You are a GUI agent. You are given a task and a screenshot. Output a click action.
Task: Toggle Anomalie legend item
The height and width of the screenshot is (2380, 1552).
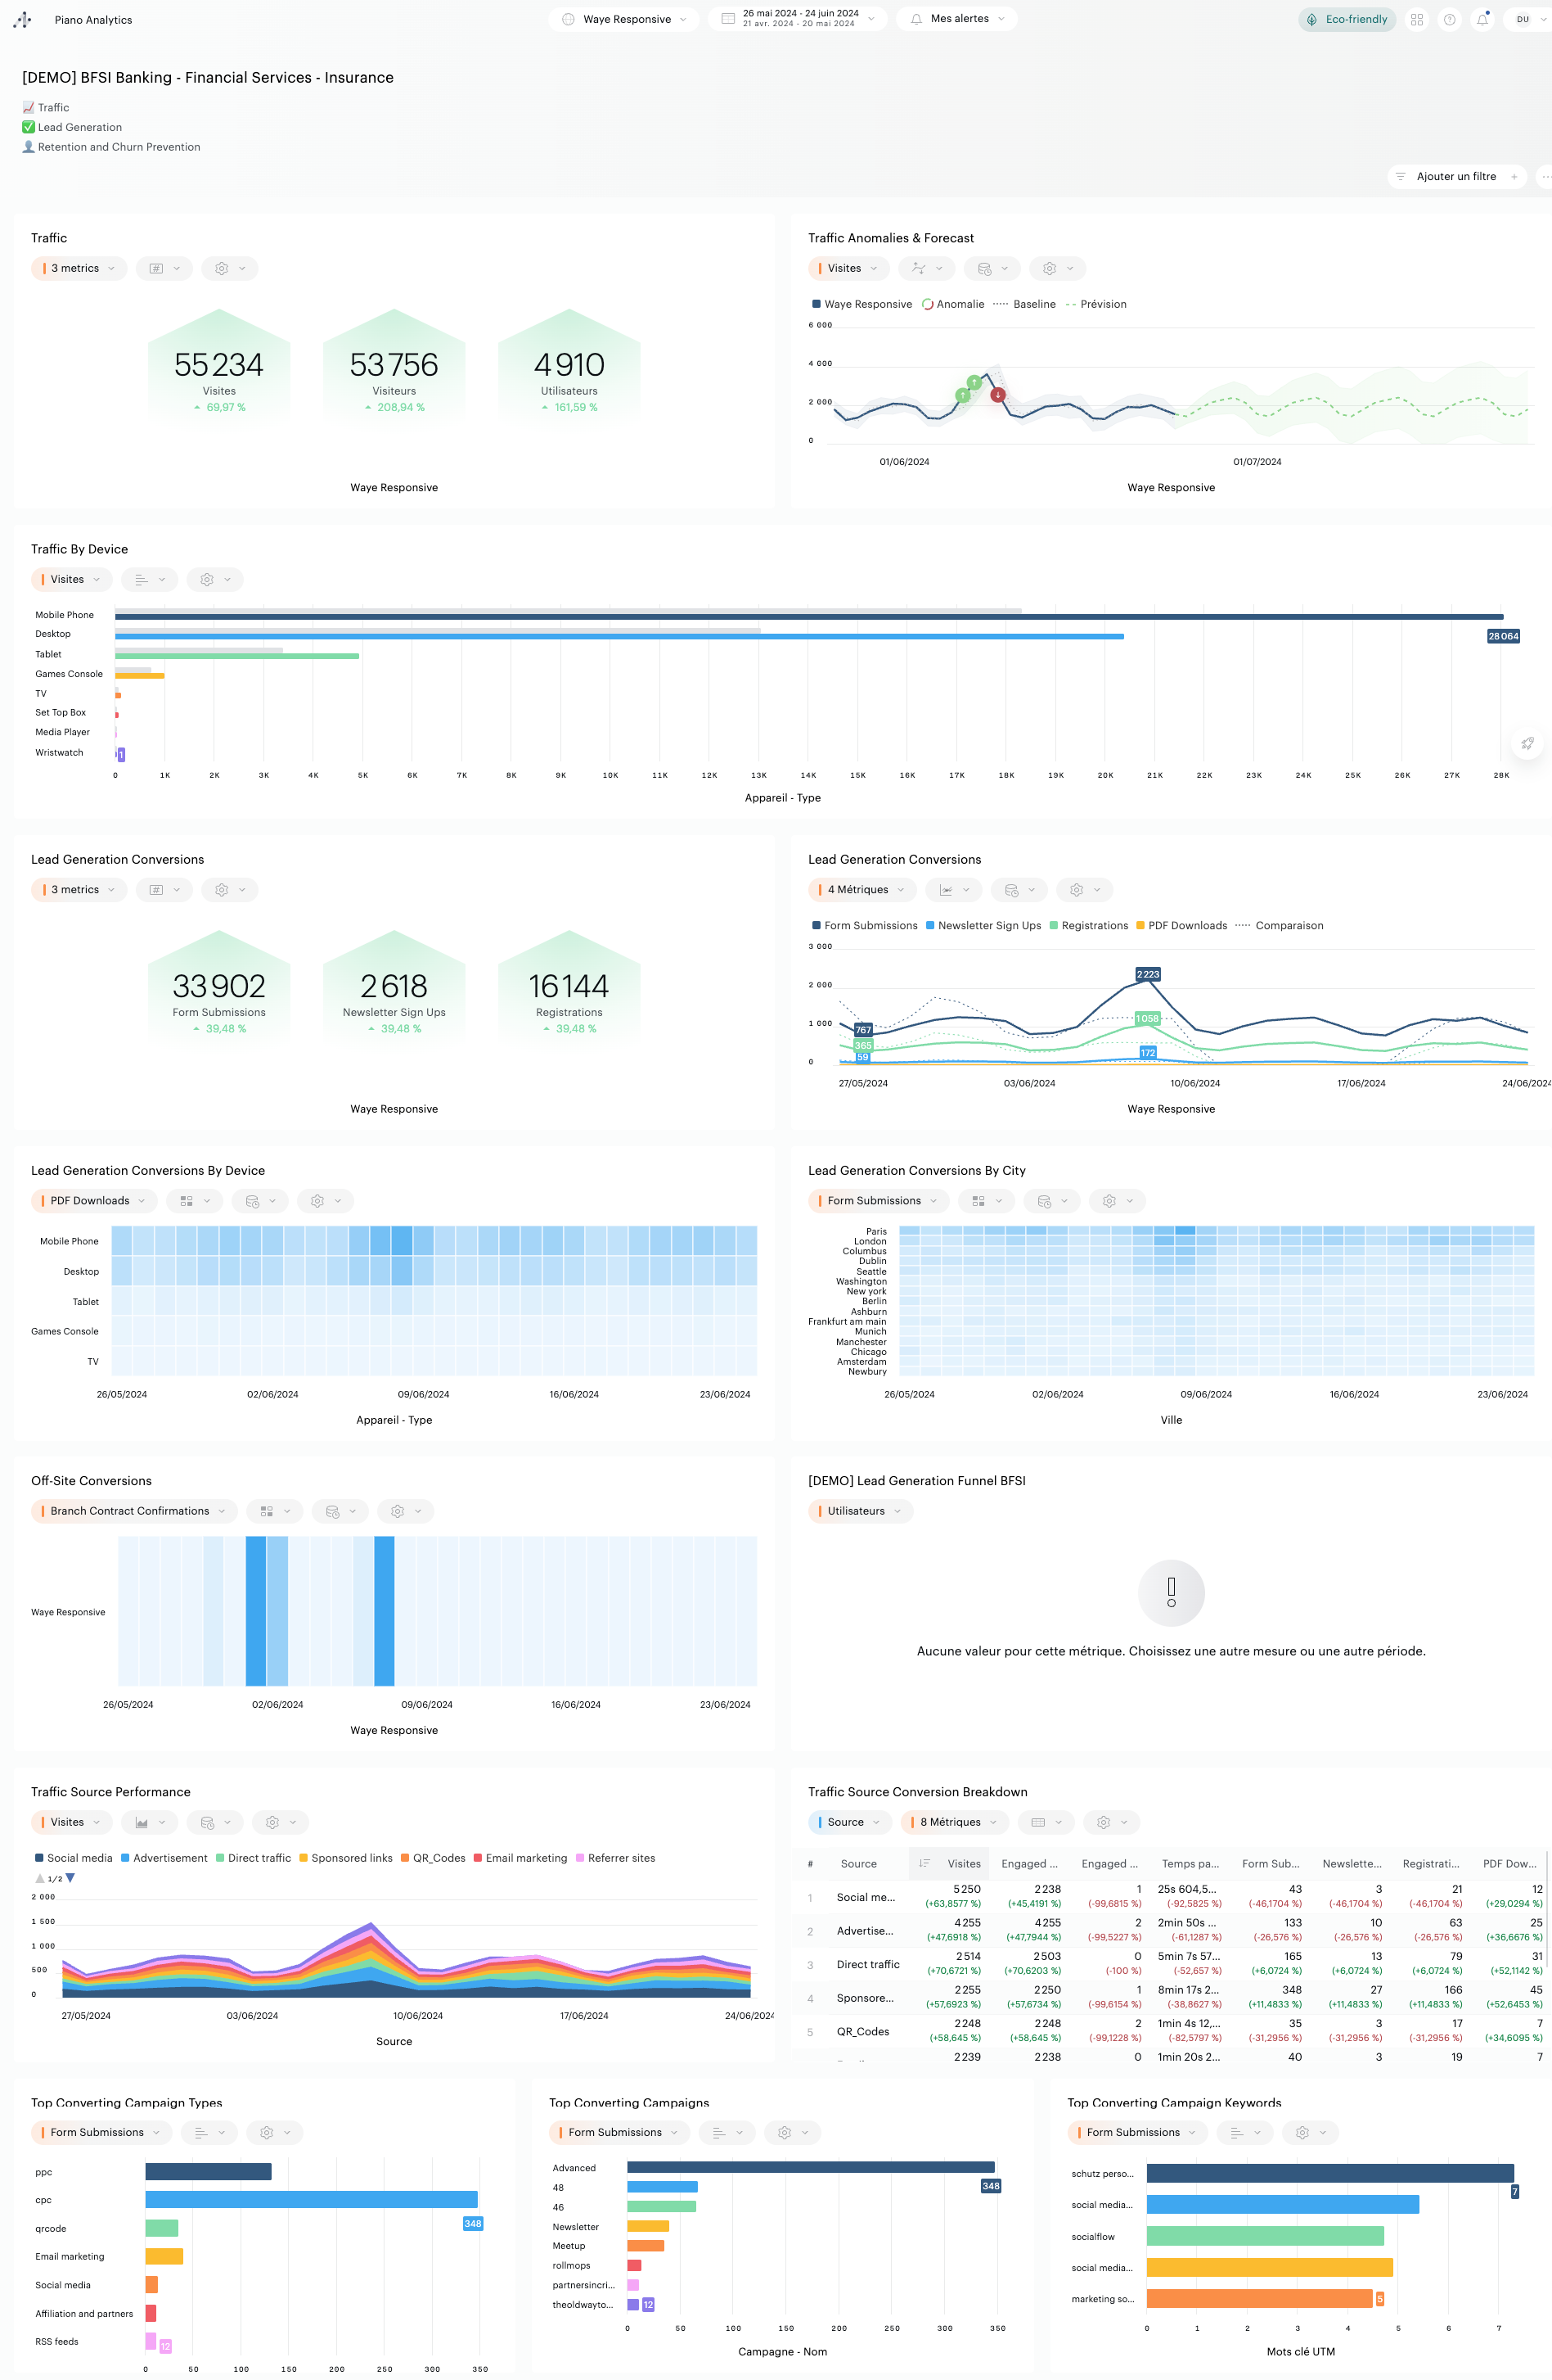point(953,304)
